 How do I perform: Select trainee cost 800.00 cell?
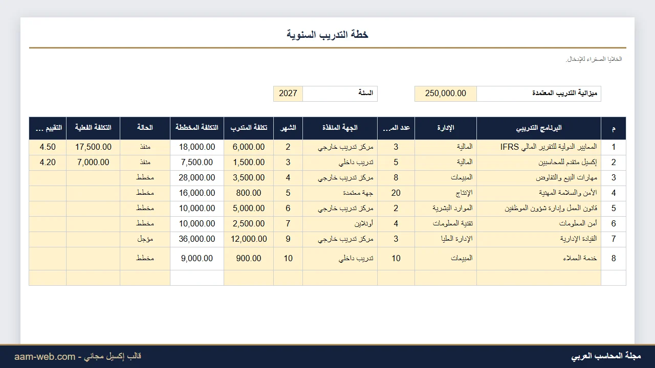click(x=249, y=193)
